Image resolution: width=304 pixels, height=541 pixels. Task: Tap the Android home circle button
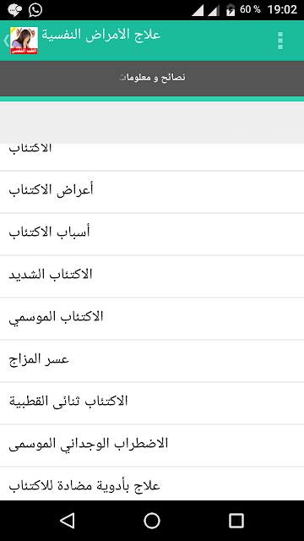(152, 521)
